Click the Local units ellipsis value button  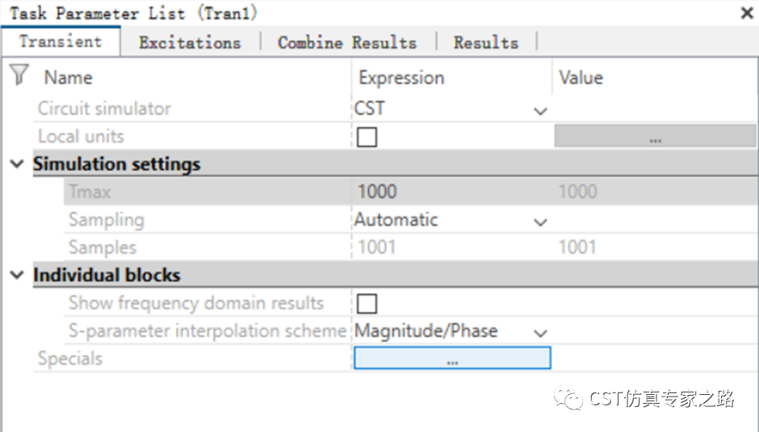click(x=655, y=136)
